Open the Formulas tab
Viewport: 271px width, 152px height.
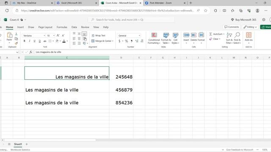(62, 27)
